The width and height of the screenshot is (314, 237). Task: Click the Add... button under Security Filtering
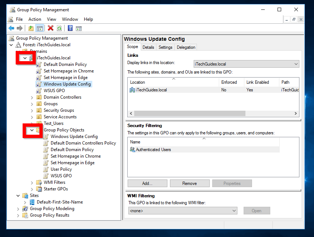pos(147,183)
